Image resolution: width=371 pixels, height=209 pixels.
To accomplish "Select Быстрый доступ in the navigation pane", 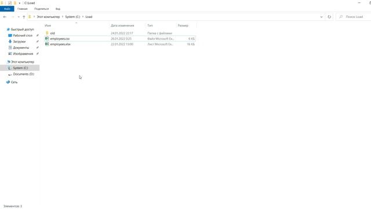I will pyautogui.click(x=23, y=30).
